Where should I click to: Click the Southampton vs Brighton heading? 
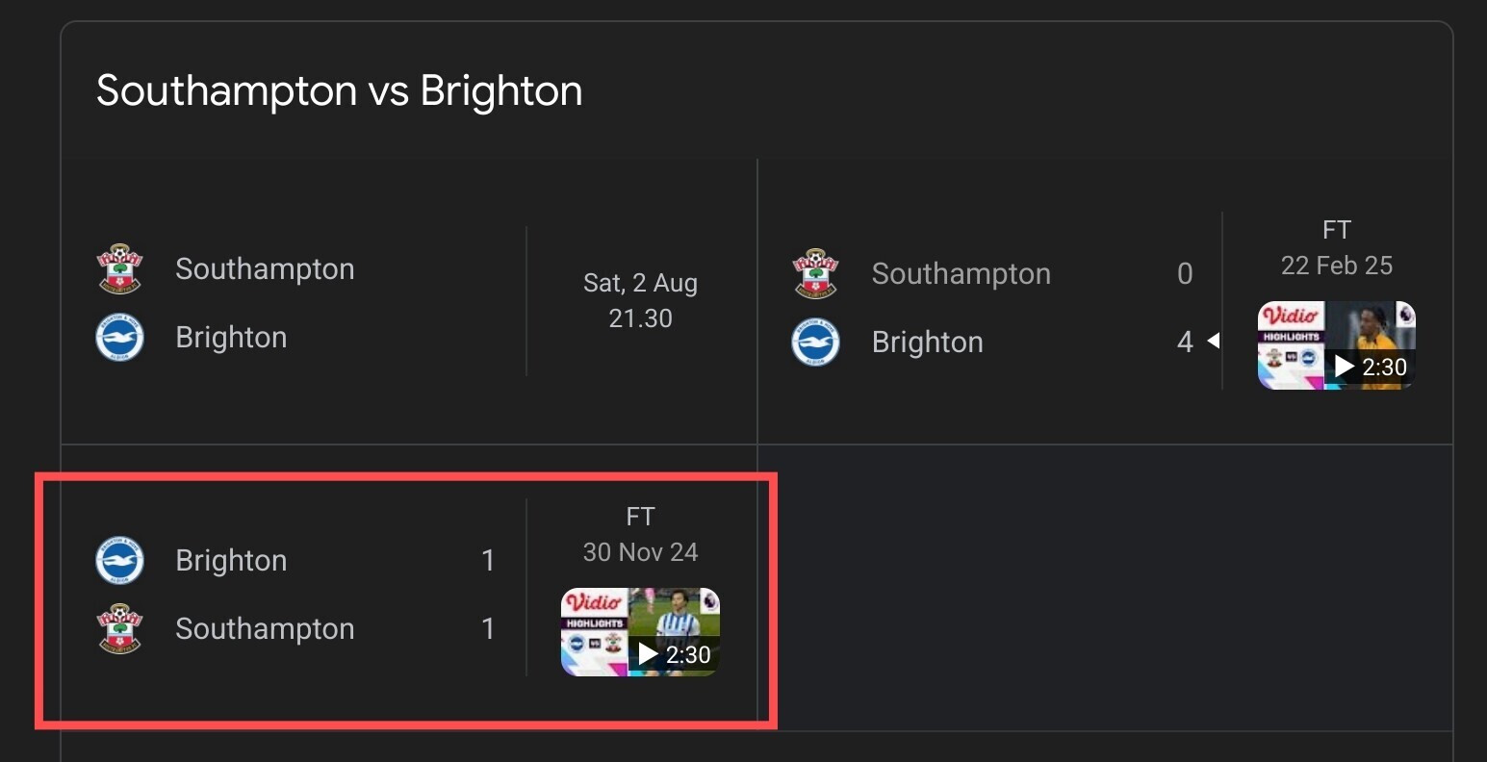(x=340, y=91)
